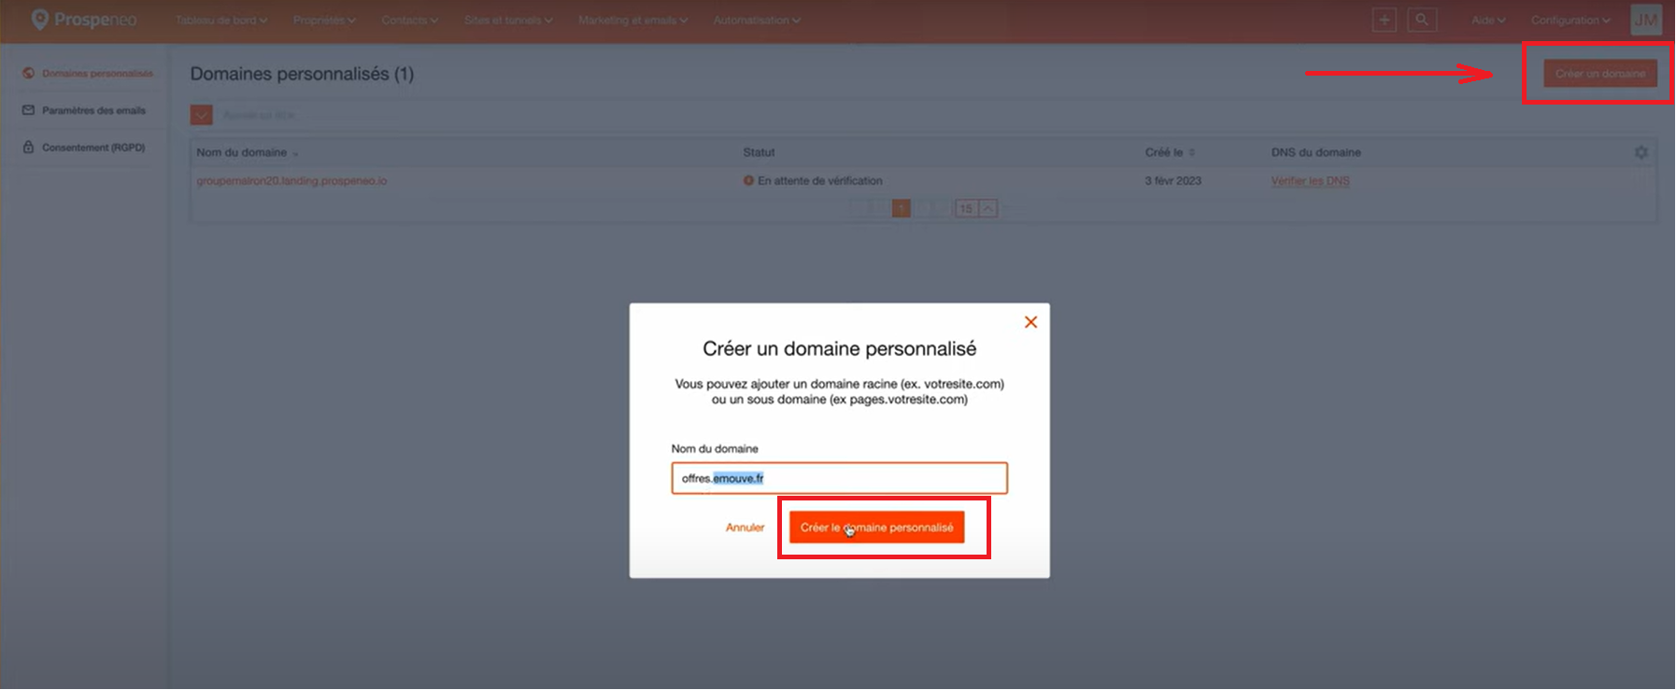1676x690 pixels.
Task: Expand the Sites et tunnels menu
Action: click(x=508, y=20)
